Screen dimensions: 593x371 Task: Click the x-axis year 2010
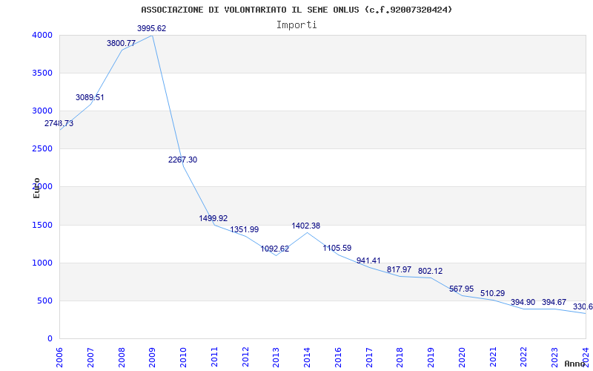click(183, 358)
